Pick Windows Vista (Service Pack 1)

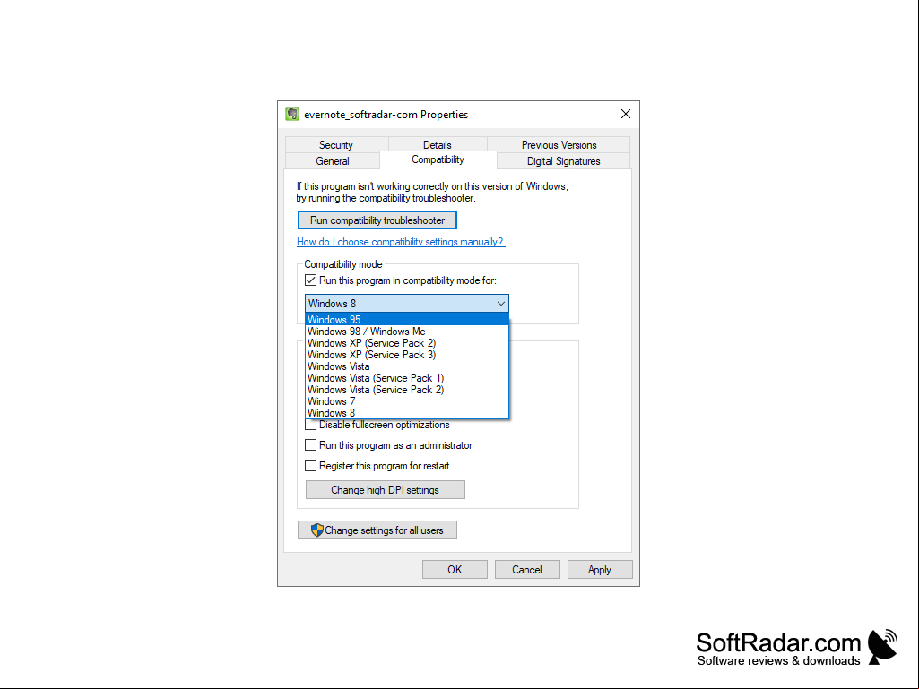point(407,378)
